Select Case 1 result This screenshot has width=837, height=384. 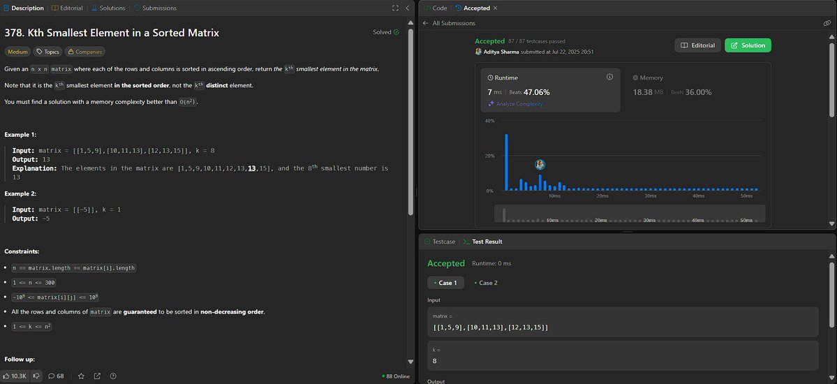click(445, 283)
